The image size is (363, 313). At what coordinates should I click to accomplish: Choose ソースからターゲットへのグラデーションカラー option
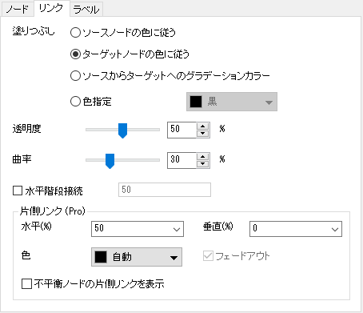tap(170, 76)
